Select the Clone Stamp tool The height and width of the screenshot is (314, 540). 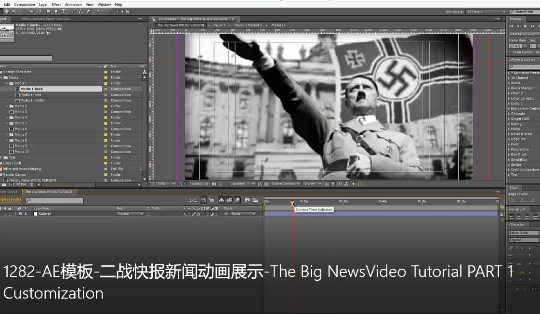(x=80, y=12)
